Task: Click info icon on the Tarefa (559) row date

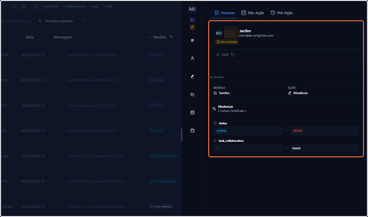Action: click(x=43, y=105)
